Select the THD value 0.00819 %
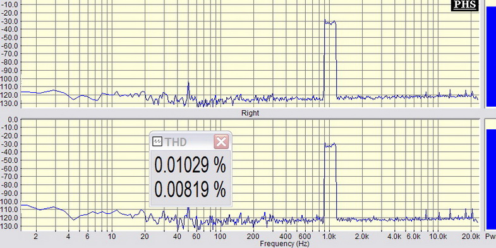 tap(190, 189)
